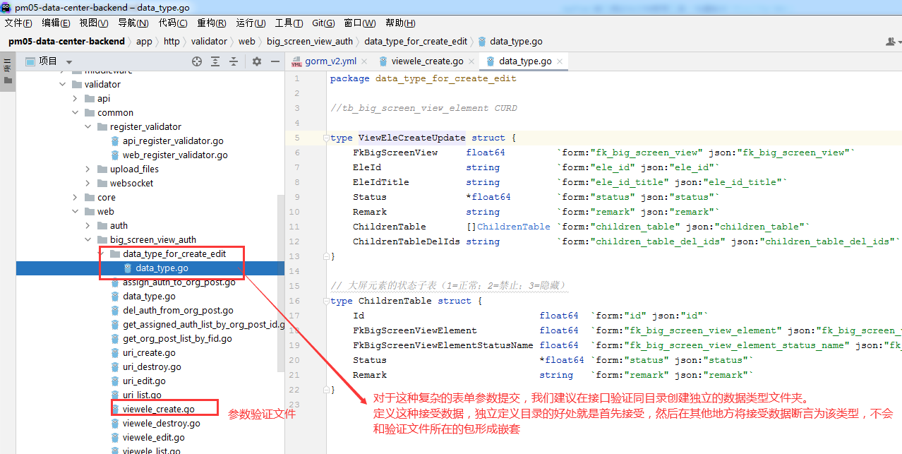The width and height of the screenshot is (902, 454).
Task: Open the 编辑(E) menu
Action: point(56,23)
